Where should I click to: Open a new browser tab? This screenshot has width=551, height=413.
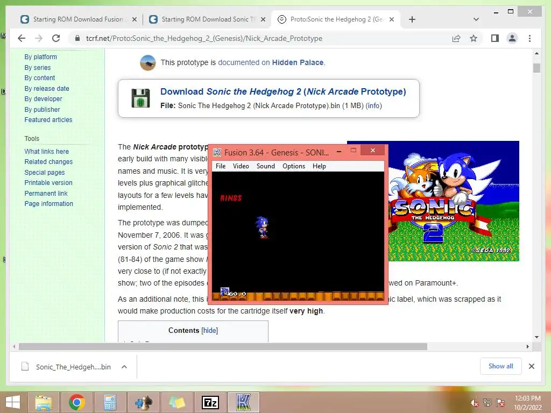(412, 19)
